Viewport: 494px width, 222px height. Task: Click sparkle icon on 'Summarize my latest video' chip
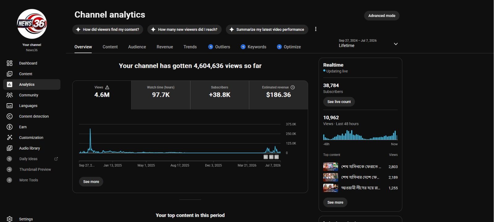[x=232, y=30]
